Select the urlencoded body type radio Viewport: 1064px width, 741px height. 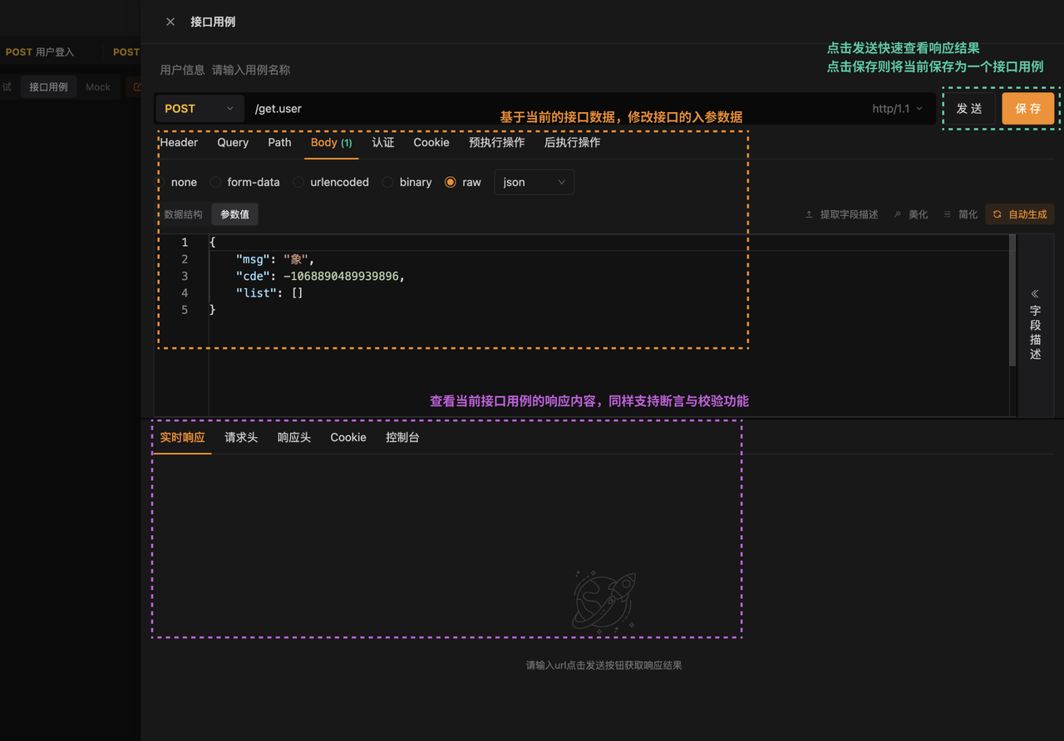click(298, 182)
